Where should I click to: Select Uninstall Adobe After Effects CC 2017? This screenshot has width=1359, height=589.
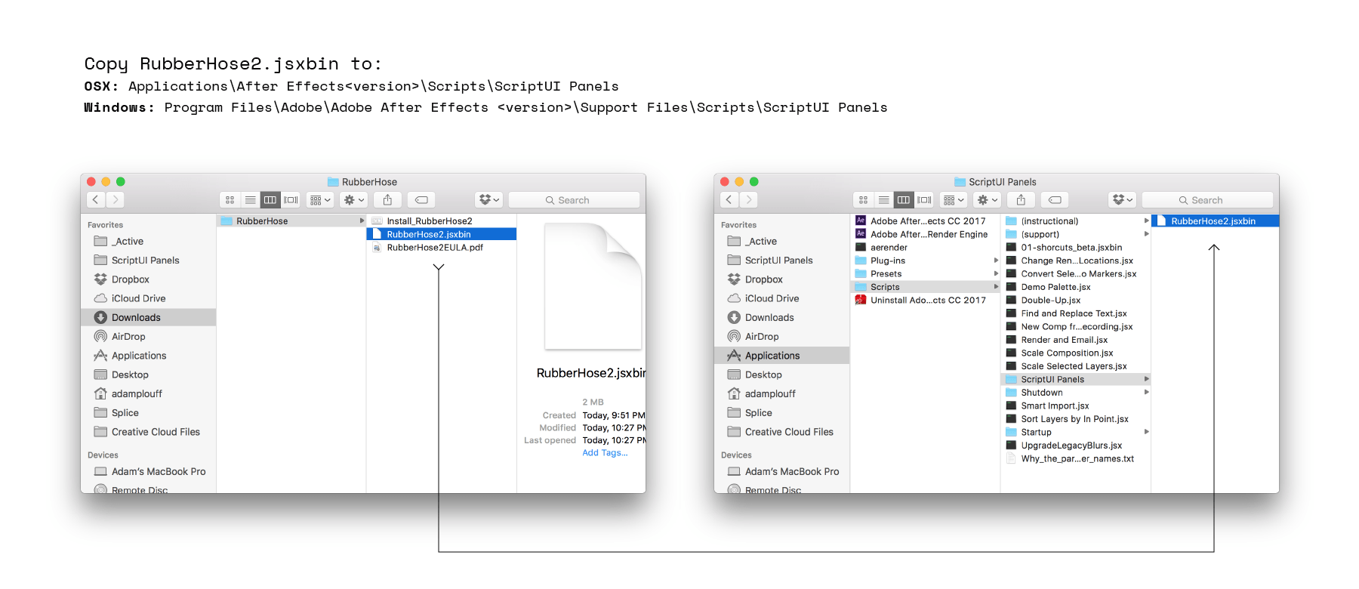(926, 301)
